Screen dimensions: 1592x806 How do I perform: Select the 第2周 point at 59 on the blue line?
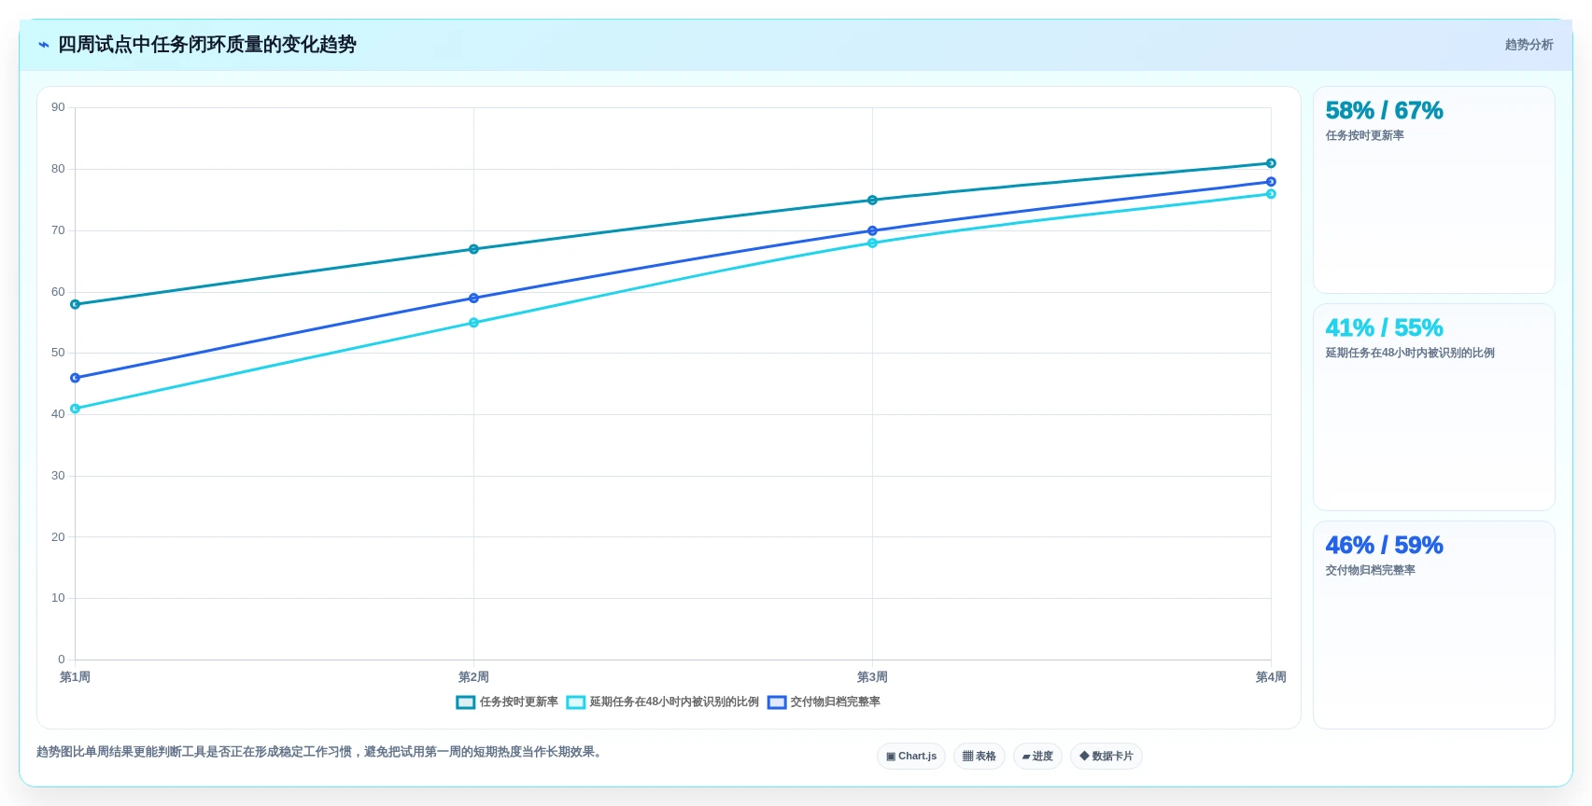[x=473, y=299]
